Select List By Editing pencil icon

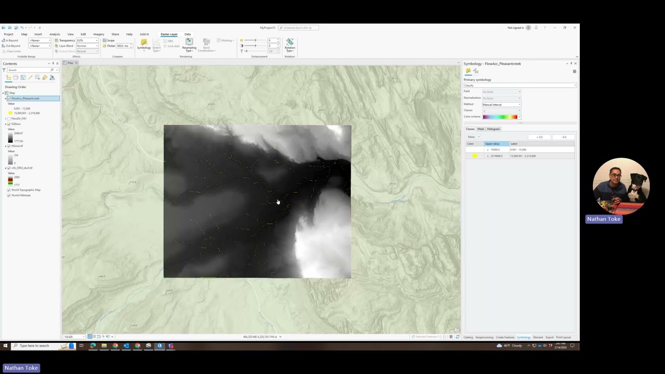coord(30,77)
